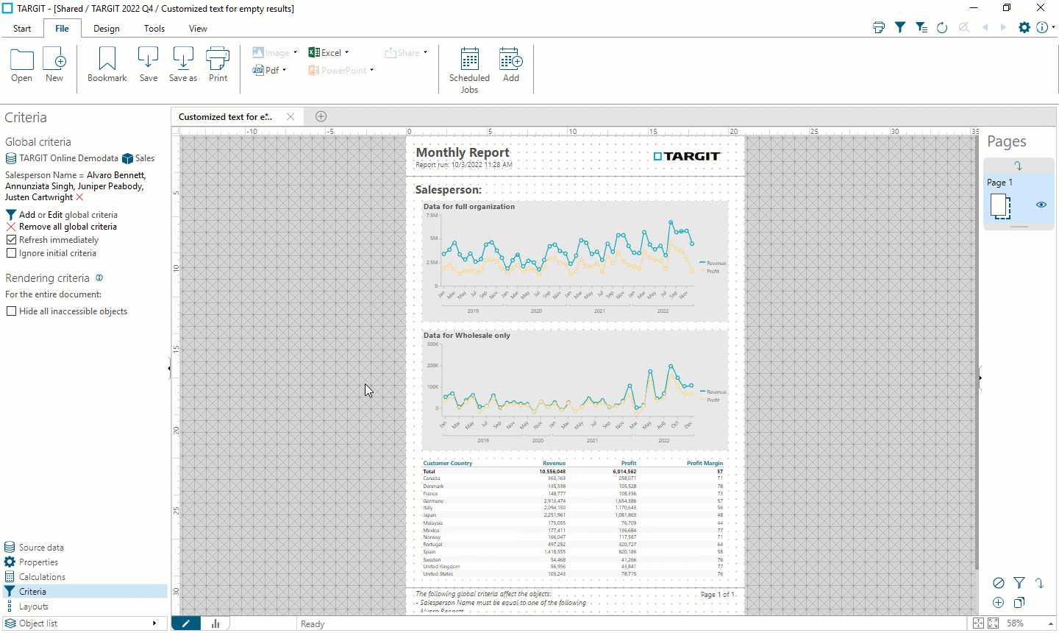Click the top-right printer icon
The height and width of the screenshot is (633, 1059).
click(x=879, y=27)
